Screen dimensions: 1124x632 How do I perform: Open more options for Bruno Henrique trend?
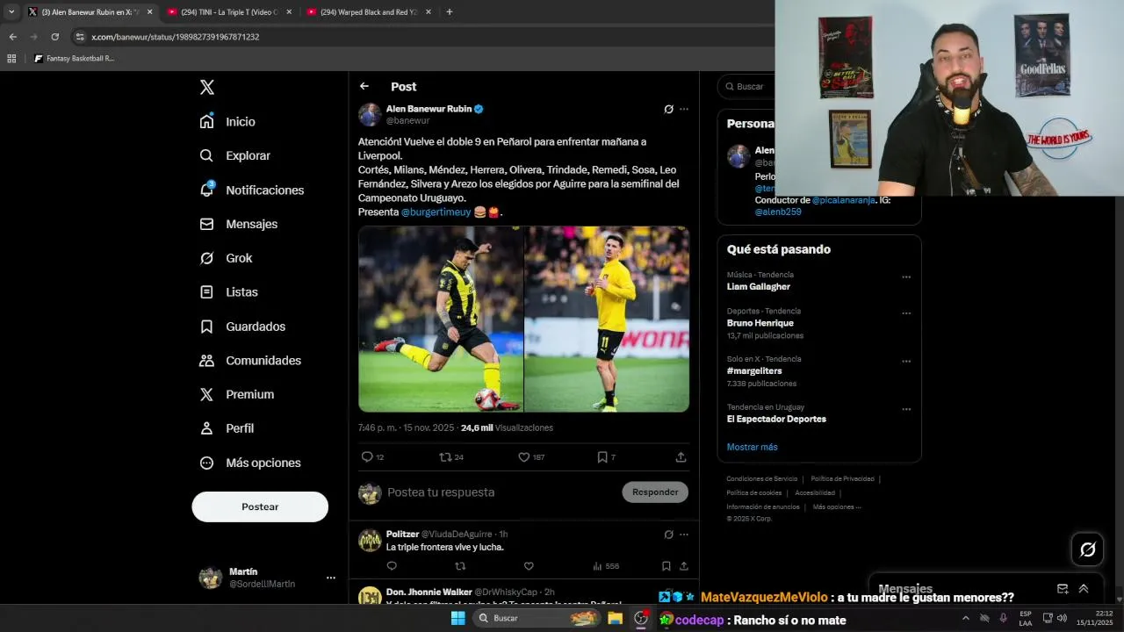906,313
